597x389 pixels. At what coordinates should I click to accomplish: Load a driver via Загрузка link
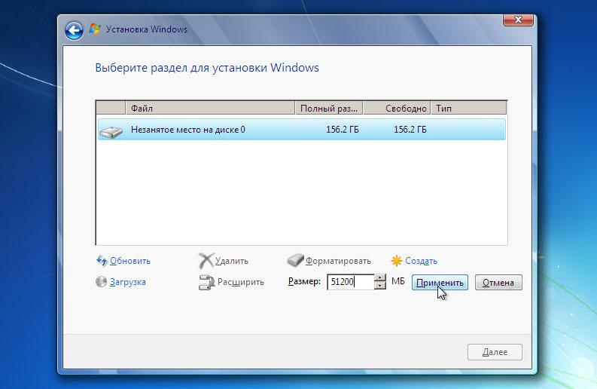128,282
